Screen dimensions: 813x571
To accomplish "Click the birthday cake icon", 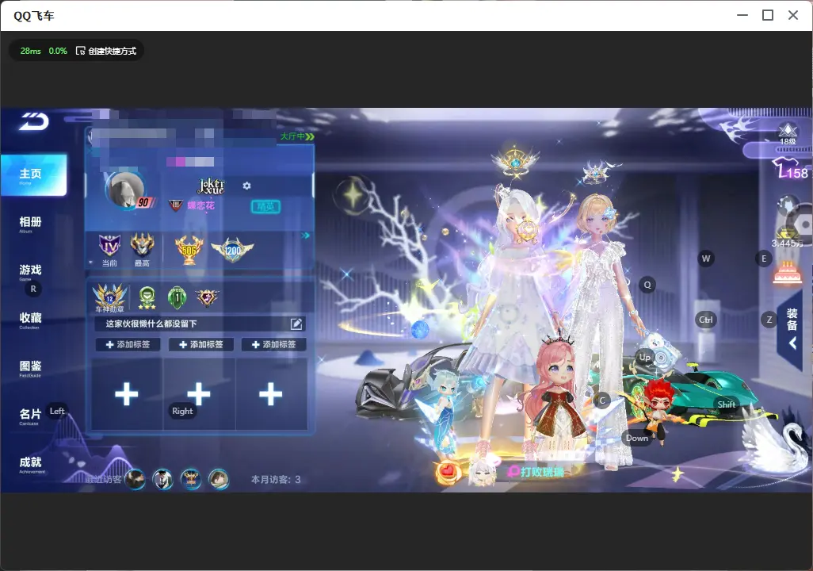I will (788, 273).
